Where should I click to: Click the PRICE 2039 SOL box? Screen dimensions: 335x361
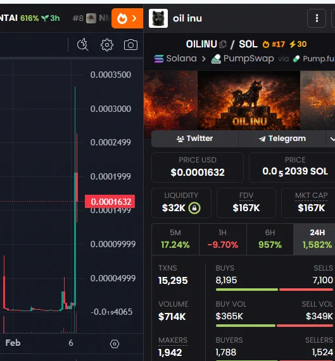pyautogui.click(x=292, y=168)
